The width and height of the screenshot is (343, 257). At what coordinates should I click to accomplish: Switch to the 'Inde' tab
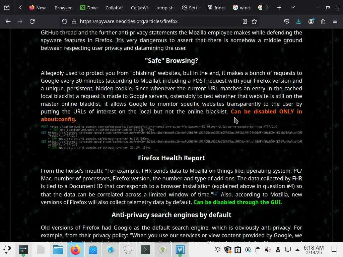216,8
